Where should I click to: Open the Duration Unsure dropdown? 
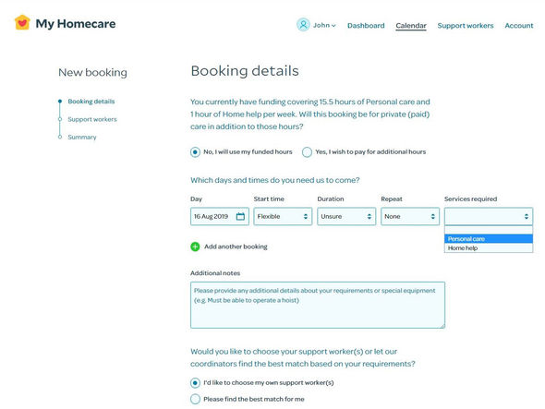[346, 216]
